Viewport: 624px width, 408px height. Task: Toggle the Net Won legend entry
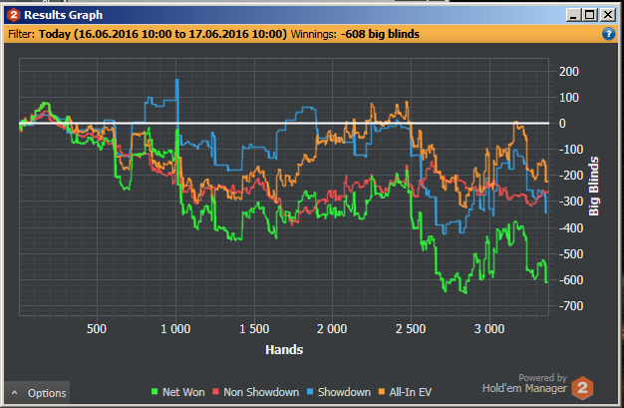[177, 392]
